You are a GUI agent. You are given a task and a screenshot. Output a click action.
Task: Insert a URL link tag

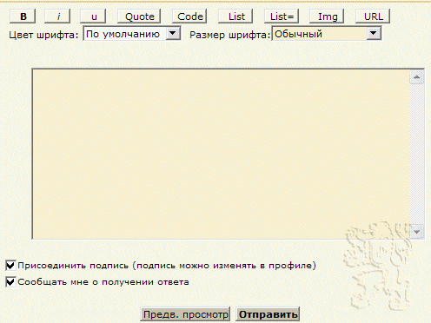tap(373, 16)
